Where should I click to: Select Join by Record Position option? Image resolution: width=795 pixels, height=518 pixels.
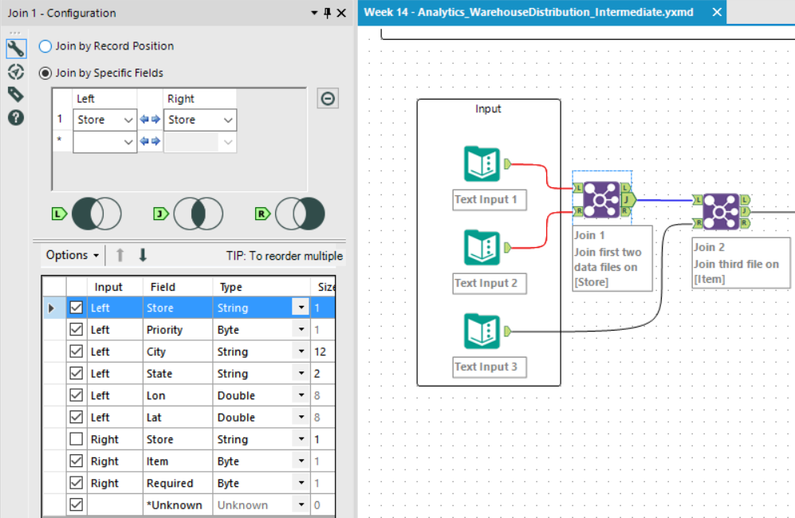click(x=45, y=46)
